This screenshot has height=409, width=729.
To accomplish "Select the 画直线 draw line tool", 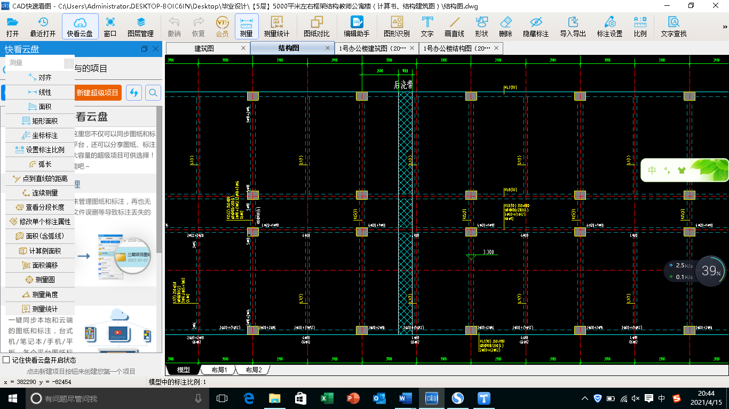I will pyautogui.click(x=455, y=27).
